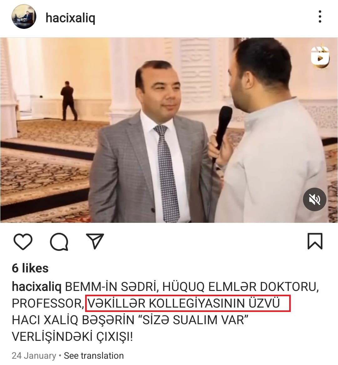This screenshot has height=365, width=338.
Task: Save the post with the bookmark icon
Action: point(315,241)
